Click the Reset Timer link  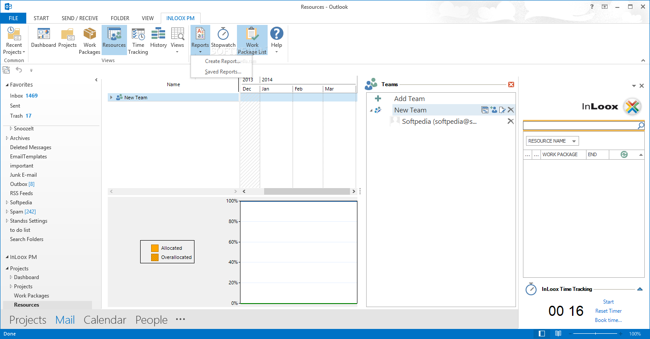coord(608,311)
